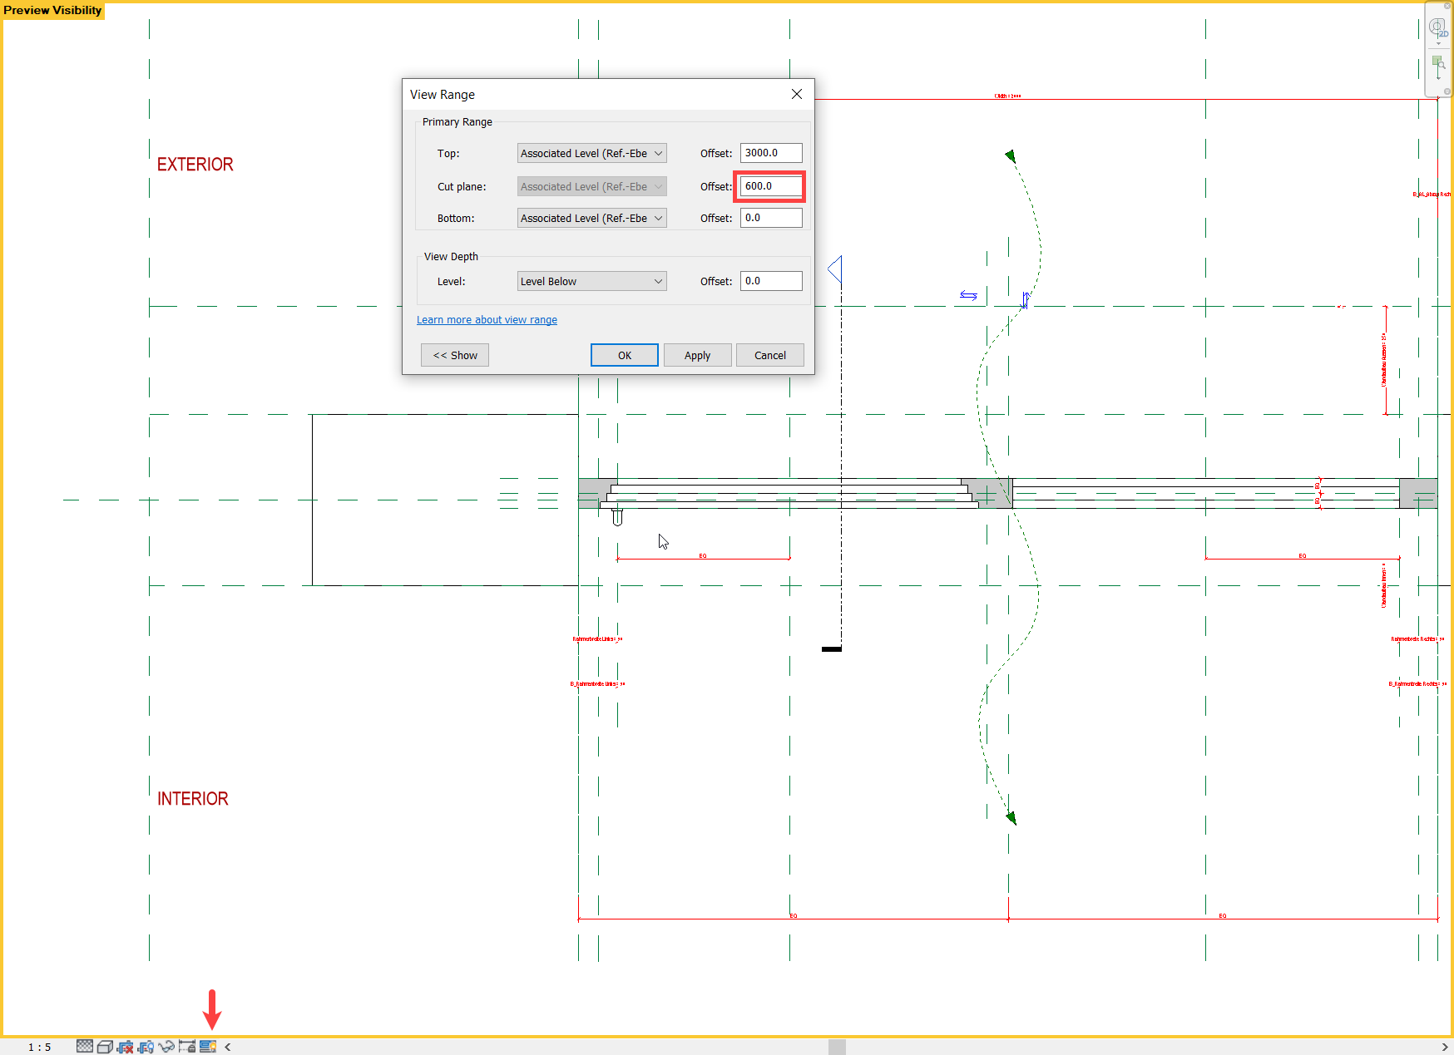Open the Level Below dropdown under View Depth
The height and width of the screenshot is (1055, 1454).
pos(591,281)
